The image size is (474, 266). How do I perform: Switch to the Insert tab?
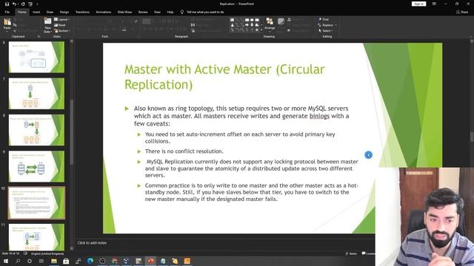[x=36, y=12]
